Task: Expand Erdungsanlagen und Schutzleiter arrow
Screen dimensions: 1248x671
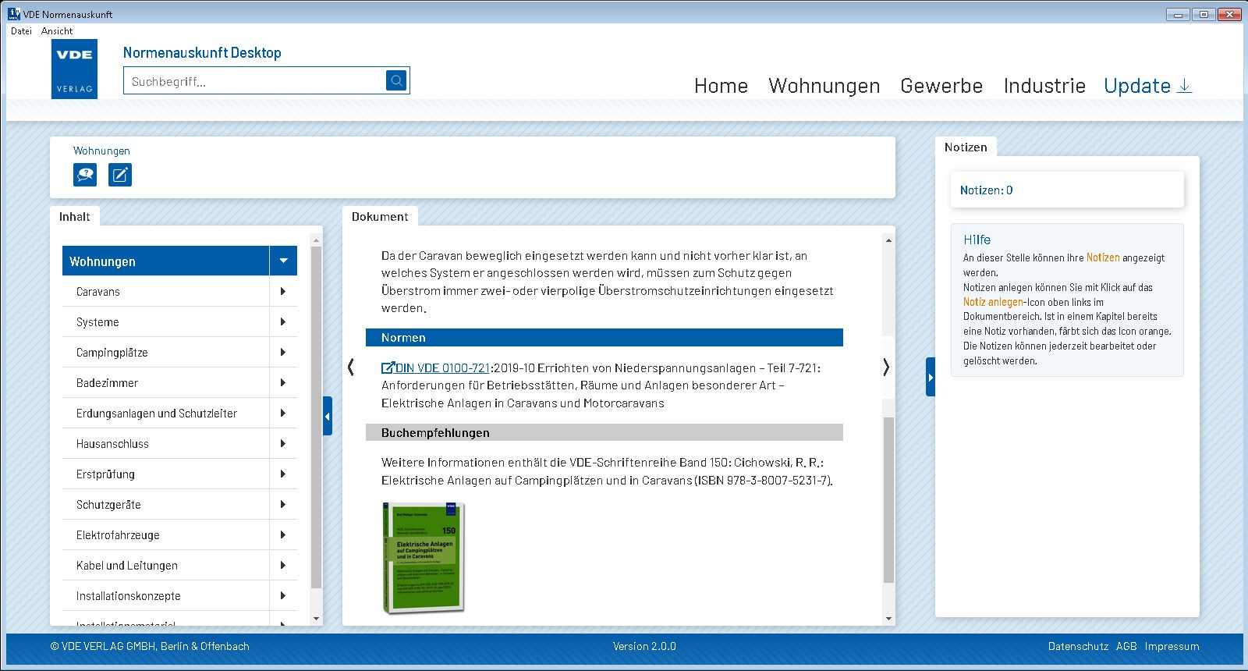Action: click(283, 413)
